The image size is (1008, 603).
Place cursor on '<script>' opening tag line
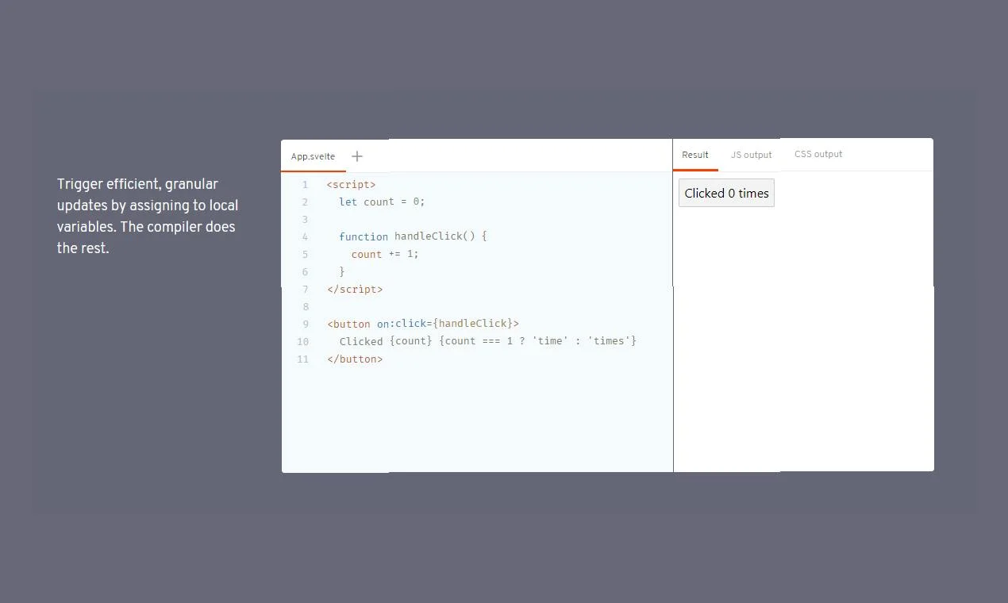(x=351, y=184)
